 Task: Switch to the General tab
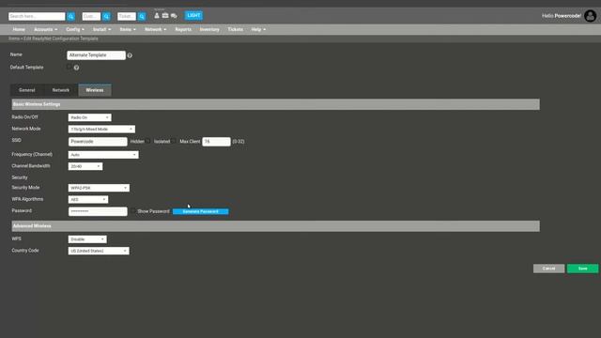point(27,90)
